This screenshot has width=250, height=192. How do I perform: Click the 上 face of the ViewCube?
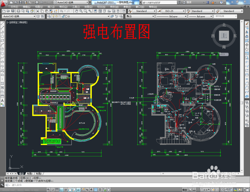tap(224, 36)
